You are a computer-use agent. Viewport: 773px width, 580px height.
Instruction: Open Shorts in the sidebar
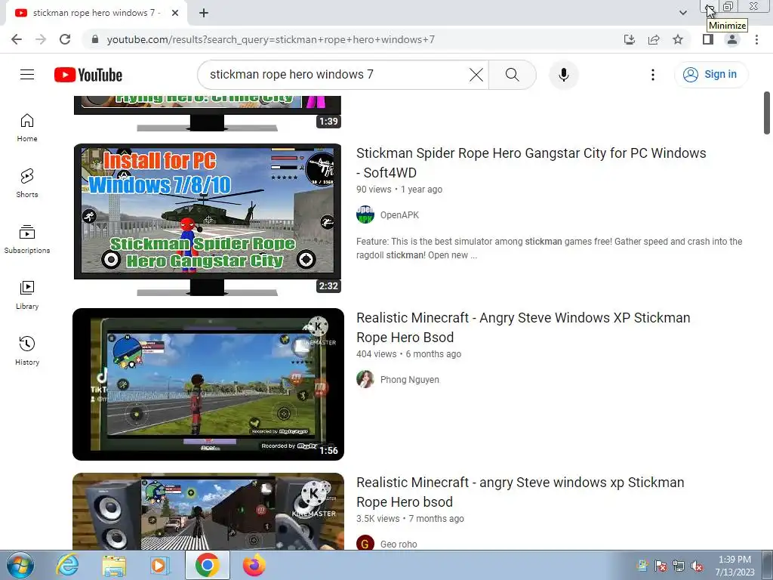click(x=27, y=184)
